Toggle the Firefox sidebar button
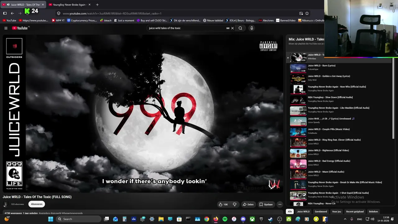Screen dimensions: 398x224 click(x=5, y=13)
